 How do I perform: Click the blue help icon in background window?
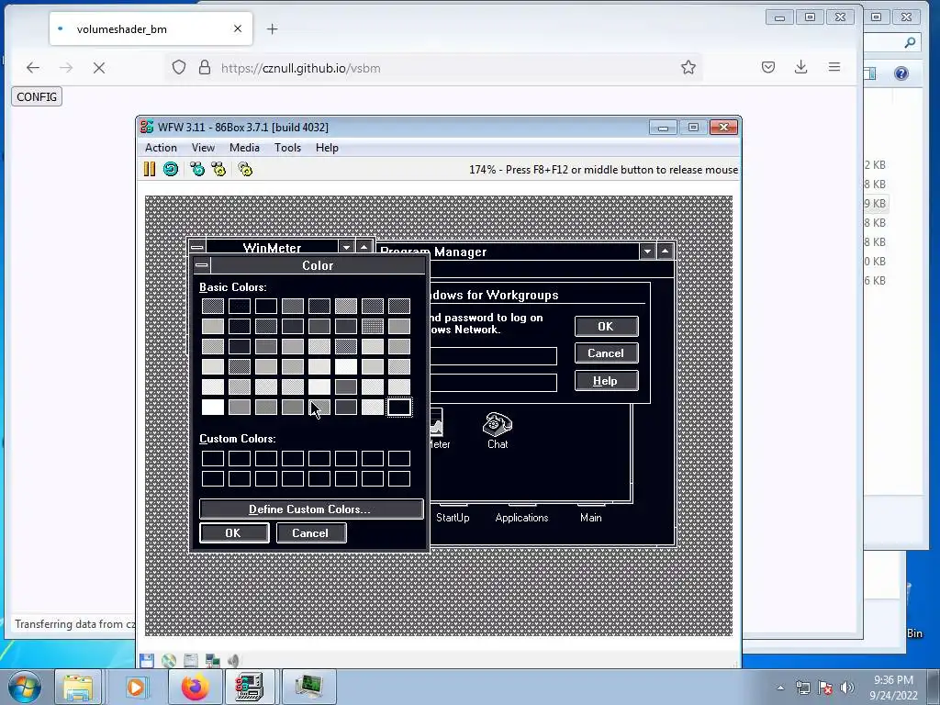(x=901, y=73)
